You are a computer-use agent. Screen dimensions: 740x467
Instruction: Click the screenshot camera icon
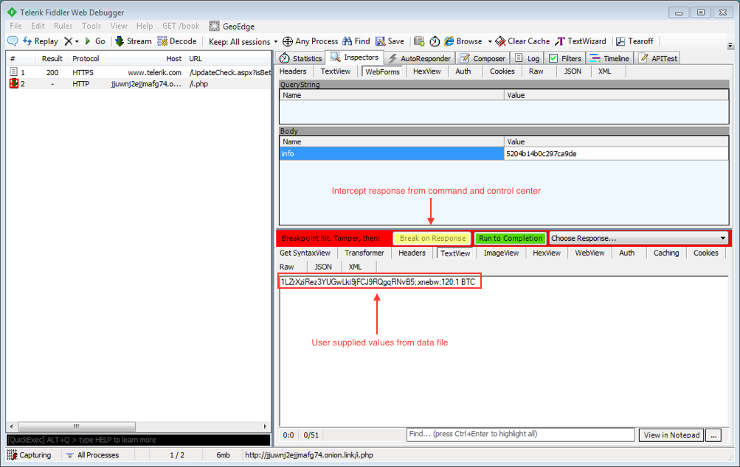click(418, 41)
